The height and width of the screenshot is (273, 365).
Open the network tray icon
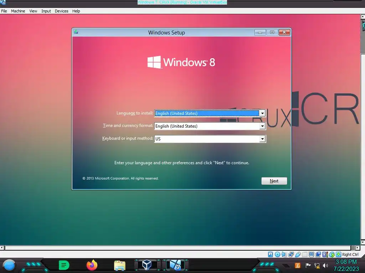(317, 265)
